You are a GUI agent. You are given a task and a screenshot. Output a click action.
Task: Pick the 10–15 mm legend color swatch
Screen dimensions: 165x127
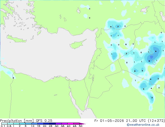[x=35, y=124]
